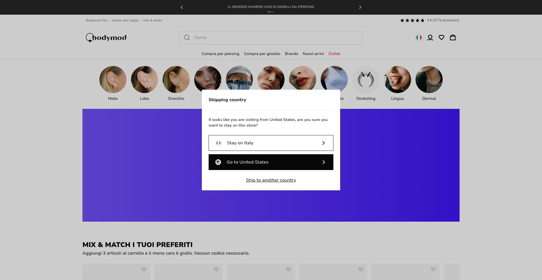Select Stay on Italy option
The height and width of the screenshot is (280, 542).
(x=271, y=143)
